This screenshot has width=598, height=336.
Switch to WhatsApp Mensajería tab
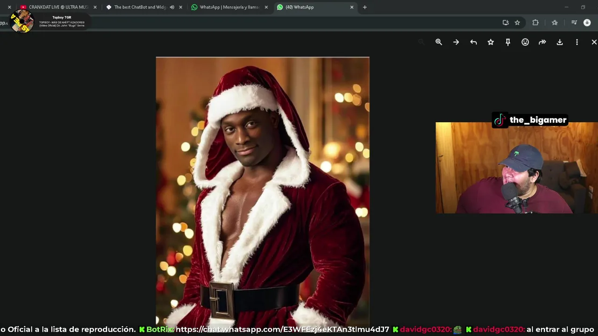[229, 7]
